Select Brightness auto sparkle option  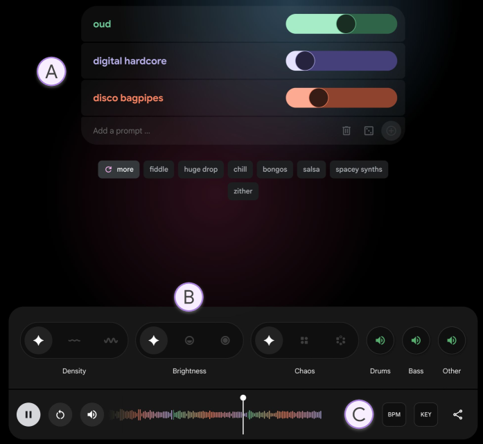point(154,341)
